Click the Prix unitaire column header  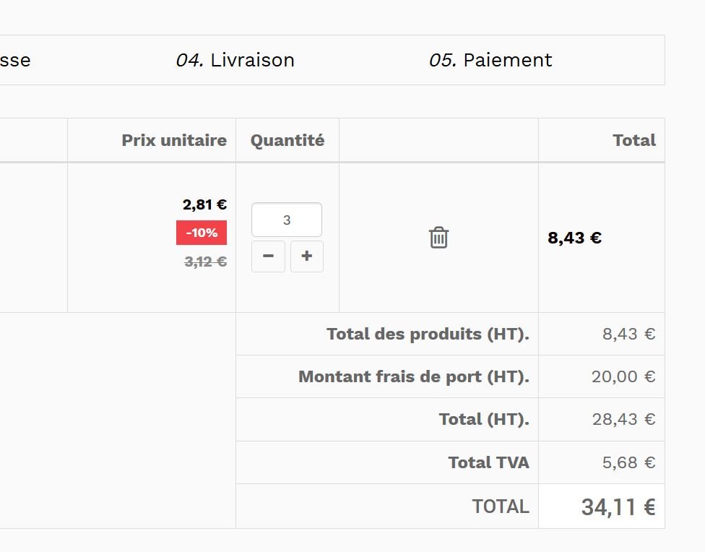tap(174, 140)
